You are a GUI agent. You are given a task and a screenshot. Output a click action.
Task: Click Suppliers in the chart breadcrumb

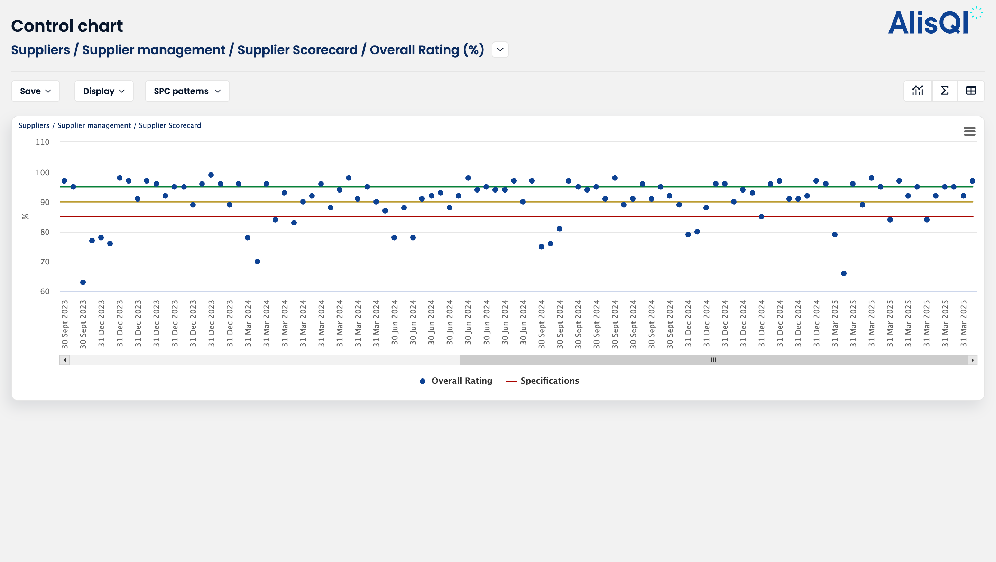click(x=34, y=125)
